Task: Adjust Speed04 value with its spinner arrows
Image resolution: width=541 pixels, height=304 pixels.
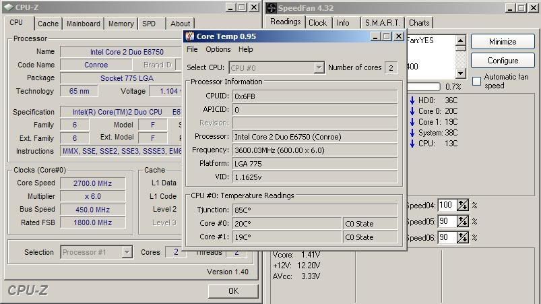Action: coord(463,206)
